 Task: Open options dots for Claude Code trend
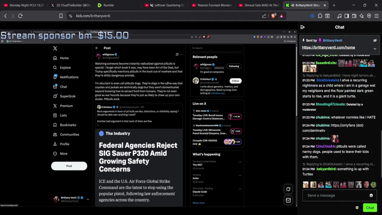click(x=240, y=189)
